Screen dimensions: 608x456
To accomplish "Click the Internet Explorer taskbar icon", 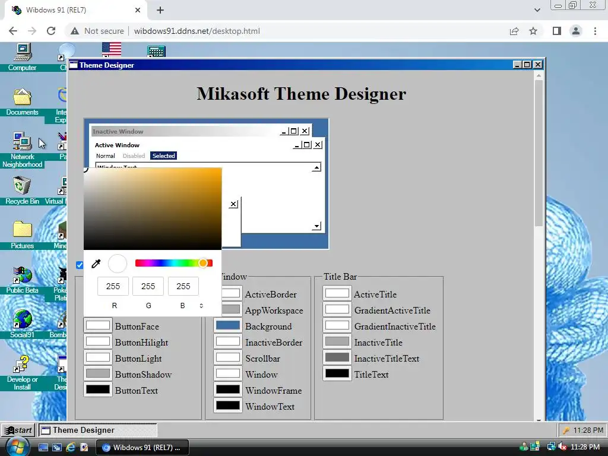I will point(71,447).
